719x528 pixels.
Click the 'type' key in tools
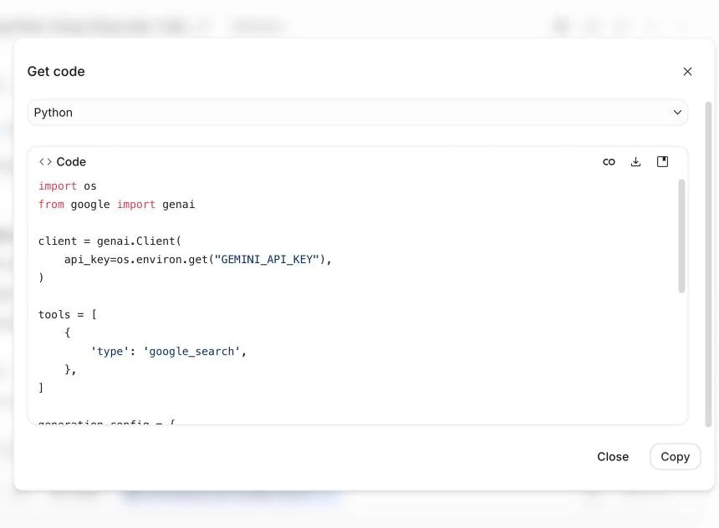coord(110,352)
